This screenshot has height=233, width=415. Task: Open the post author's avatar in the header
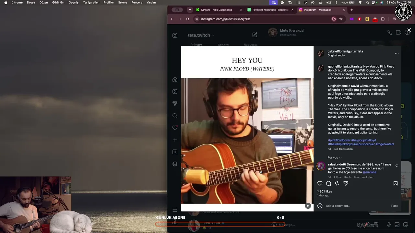pos(321,53)
